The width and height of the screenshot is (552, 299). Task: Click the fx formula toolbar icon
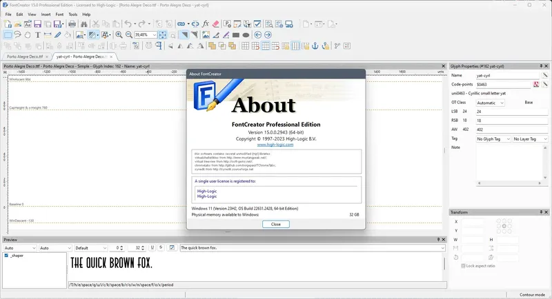coord(206,24)
